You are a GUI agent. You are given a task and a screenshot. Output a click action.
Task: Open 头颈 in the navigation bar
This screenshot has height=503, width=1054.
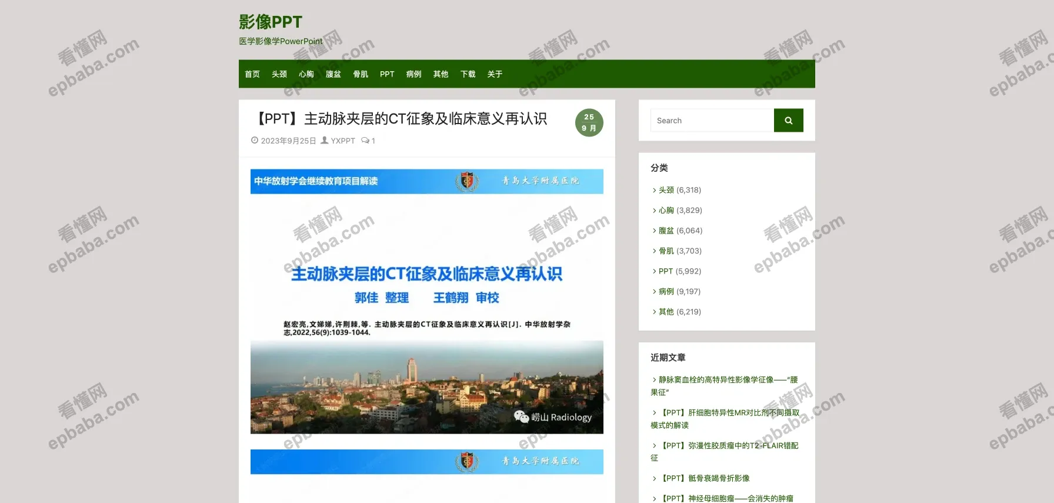pos(279,74)
